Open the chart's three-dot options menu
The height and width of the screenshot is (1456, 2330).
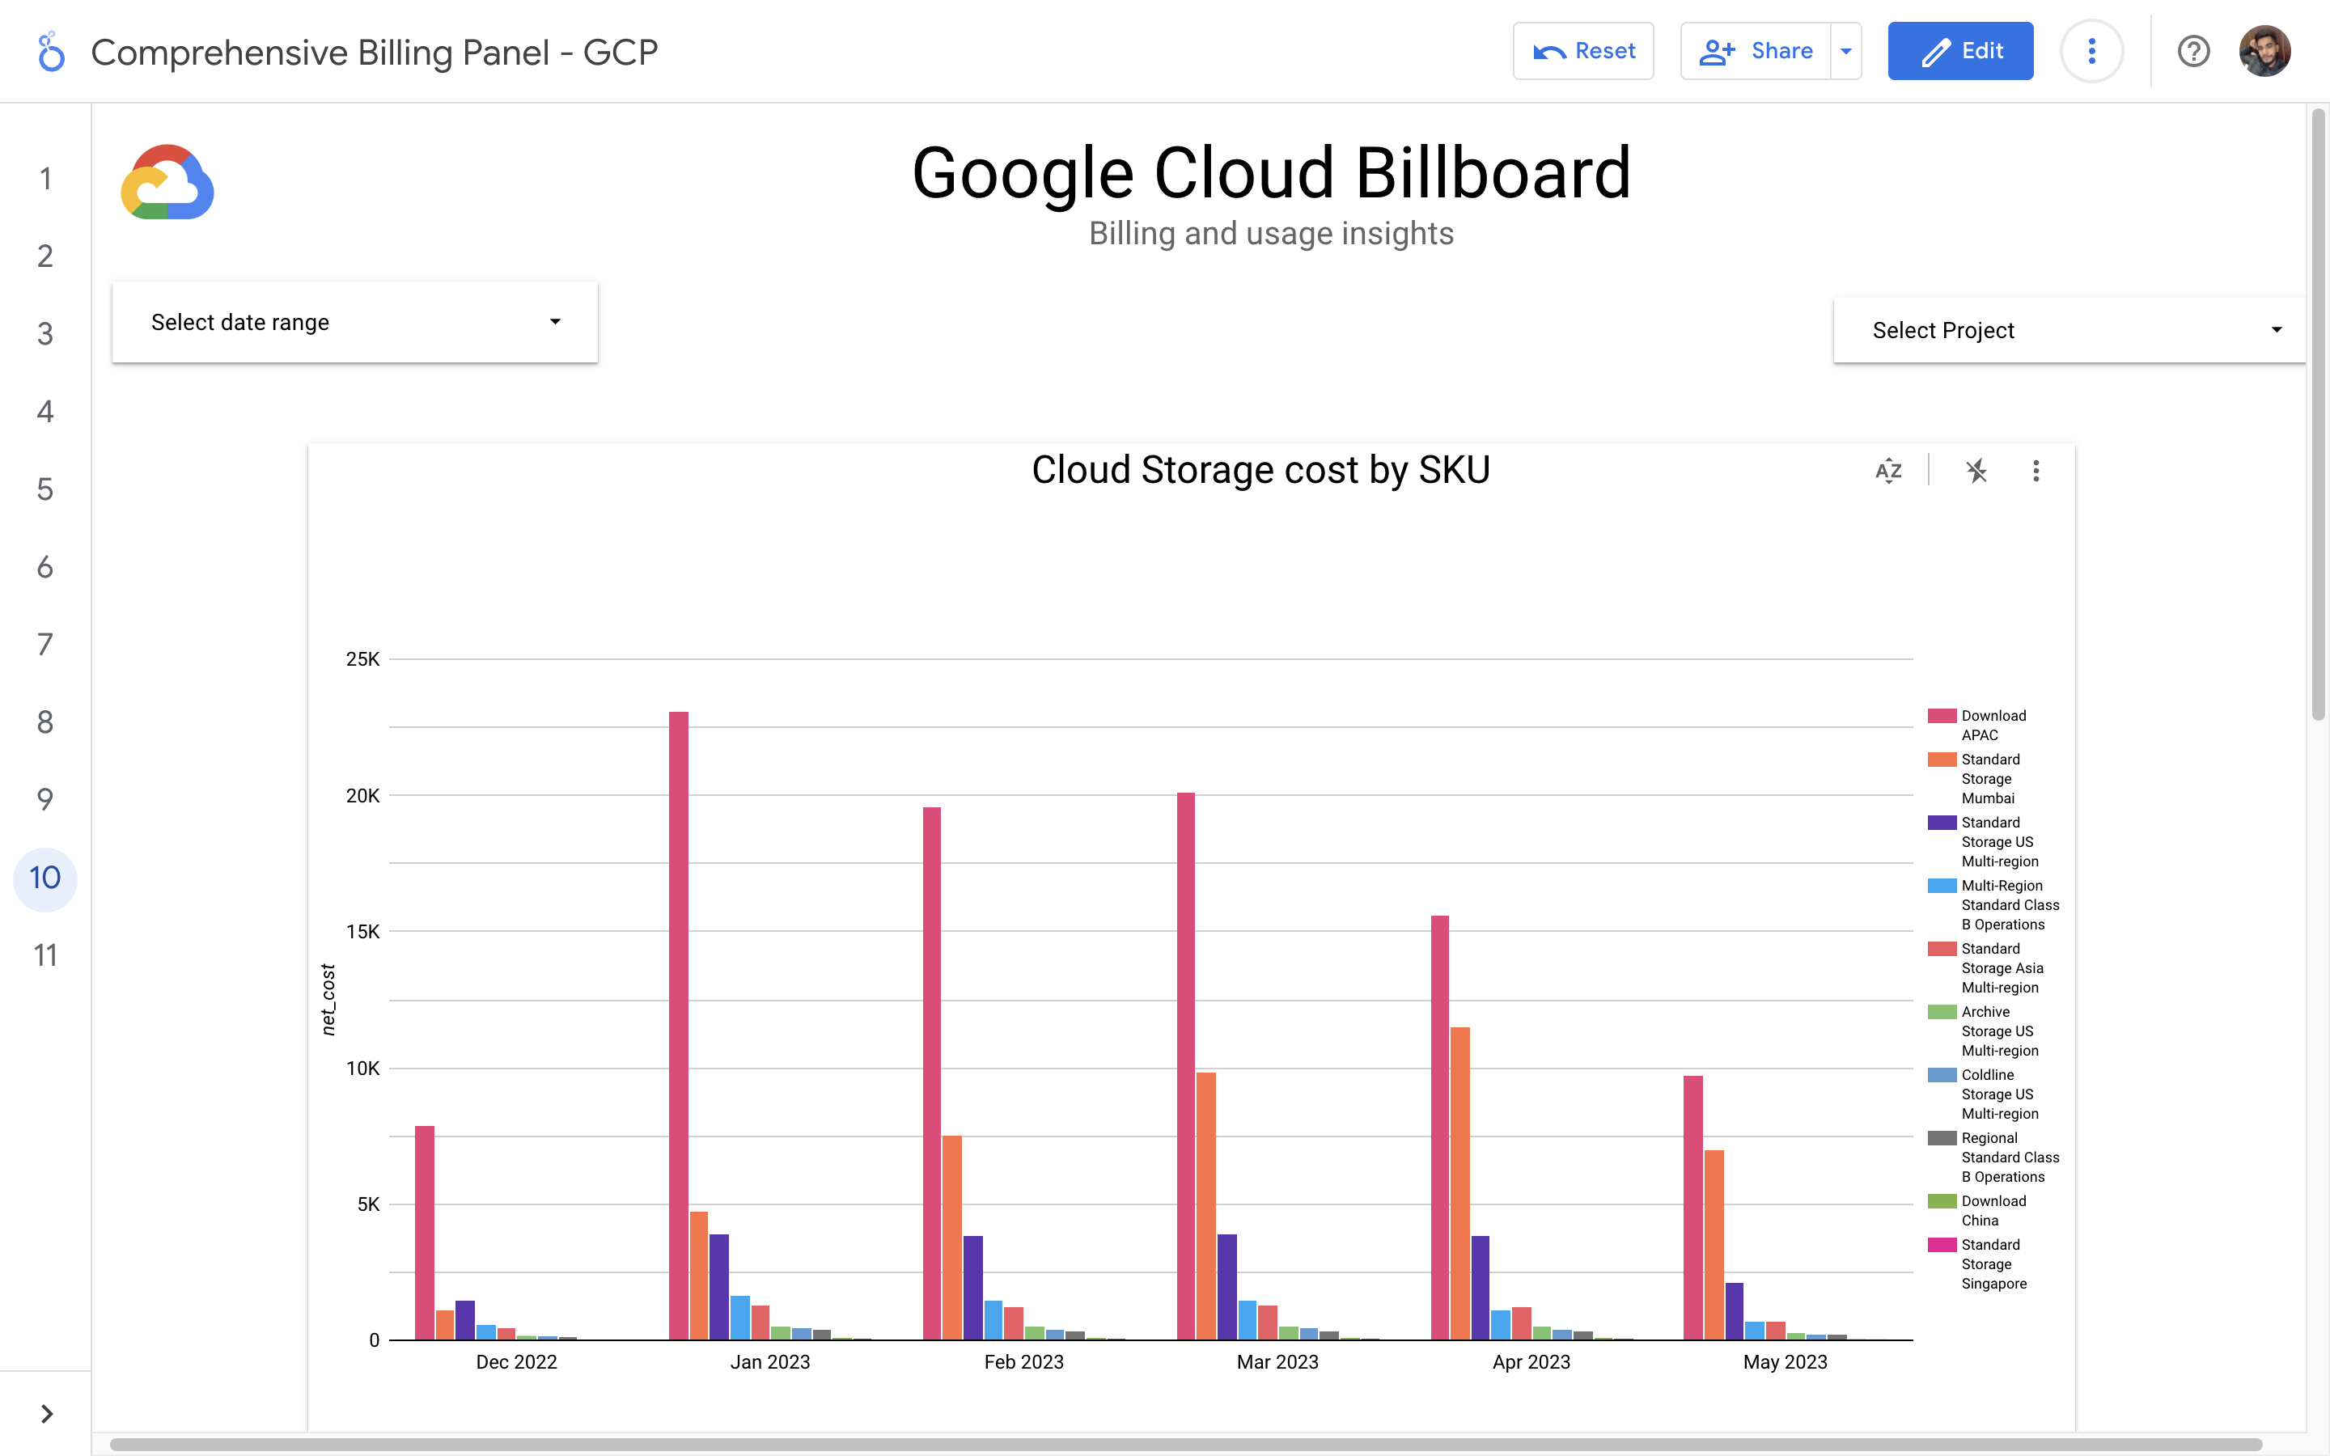[x=2036, y=471]
